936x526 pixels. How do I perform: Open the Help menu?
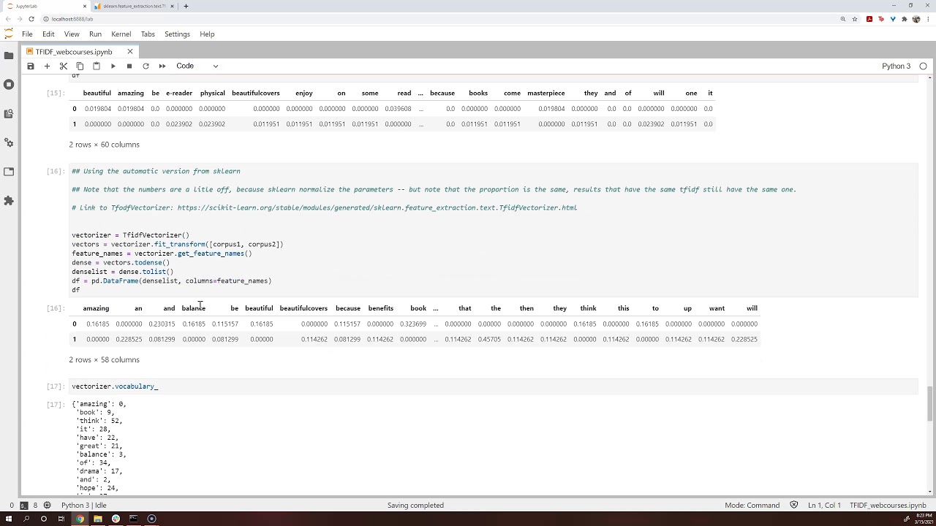point(207,34)
